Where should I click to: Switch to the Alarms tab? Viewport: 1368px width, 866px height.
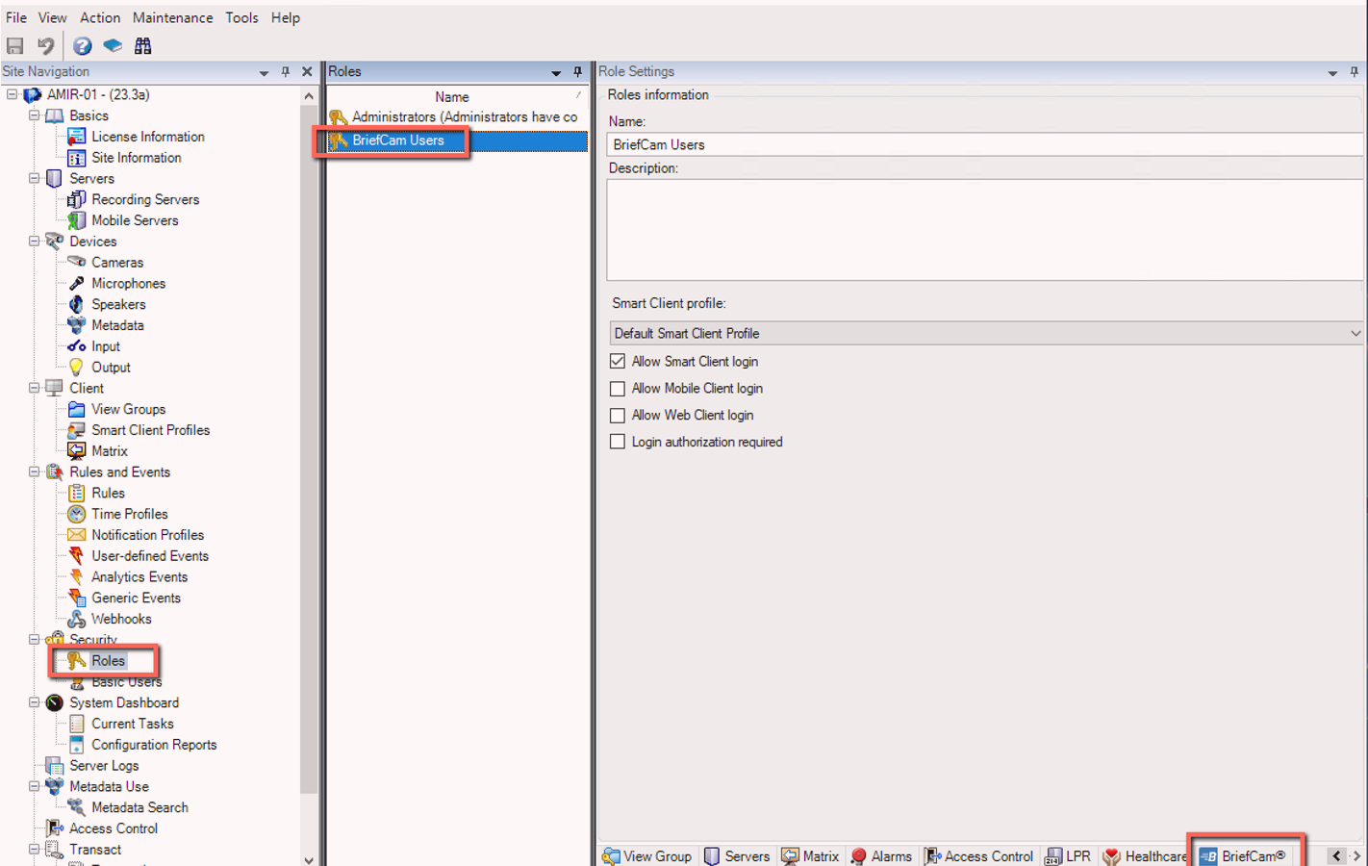point(881,855)
